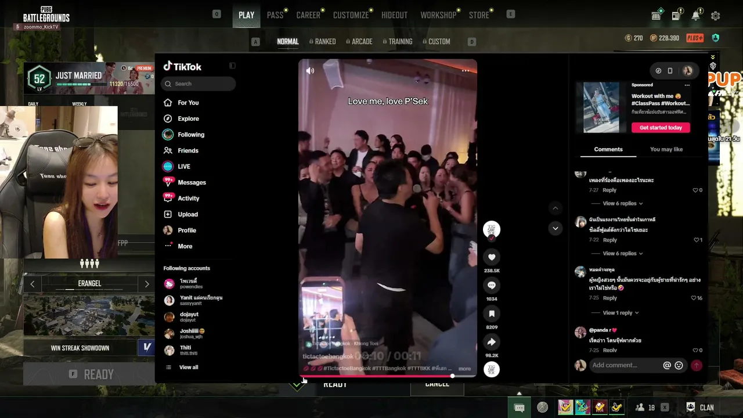Open the STORE tab
This screenshot has width=743, height=418.
click(x=479, y=15)
